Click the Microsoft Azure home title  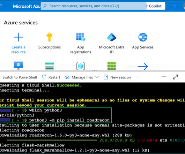point(27,6)
